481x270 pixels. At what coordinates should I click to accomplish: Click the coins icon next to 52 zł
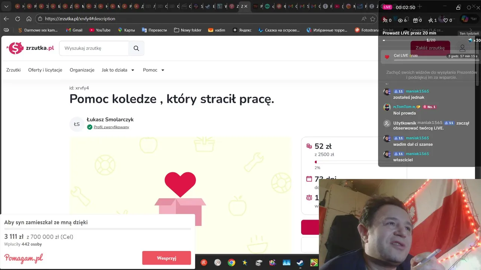click(x=309, y=146)
